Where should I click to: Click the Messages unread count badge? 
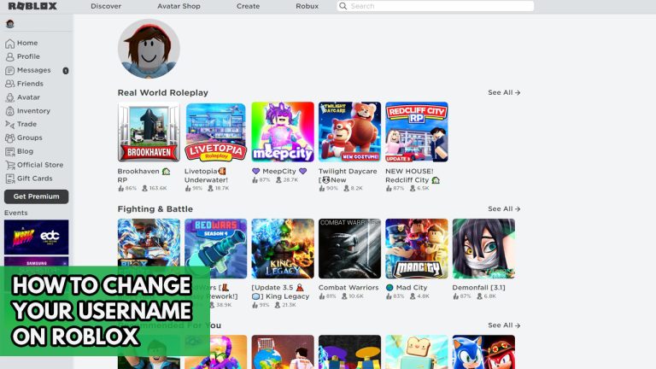pos(66,71)
